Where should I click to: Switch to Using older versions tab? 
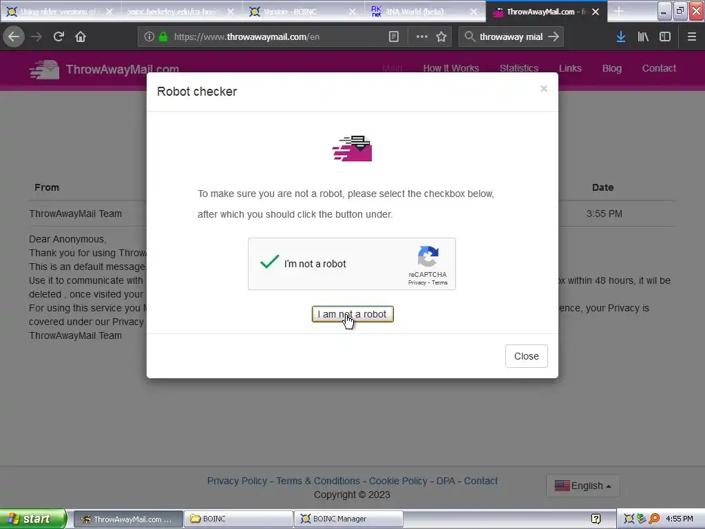(59, 12)
